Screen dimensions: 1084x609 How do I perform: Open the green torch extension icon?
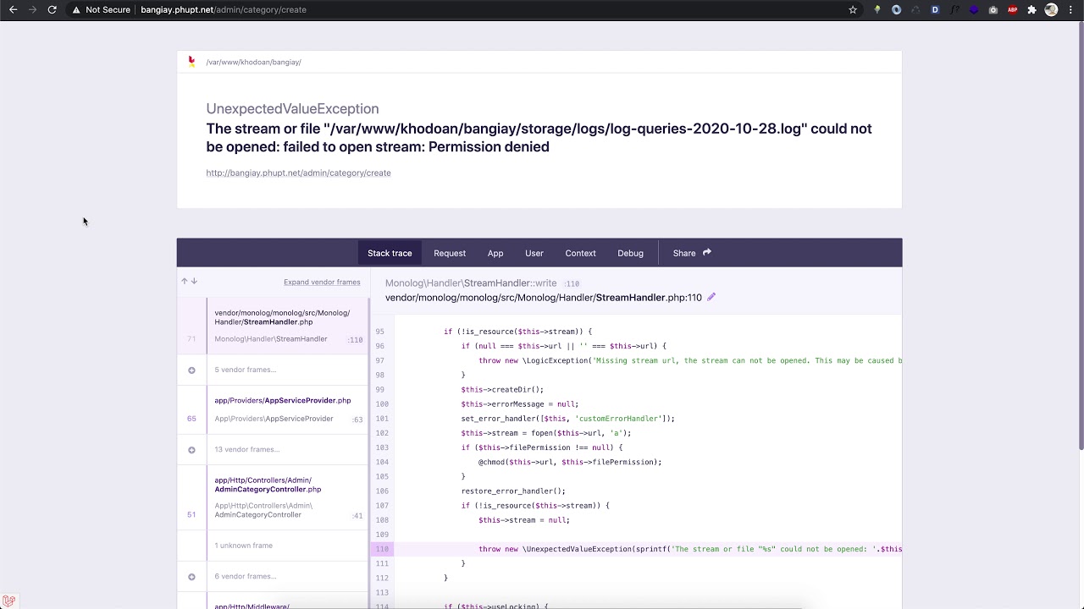877,9
